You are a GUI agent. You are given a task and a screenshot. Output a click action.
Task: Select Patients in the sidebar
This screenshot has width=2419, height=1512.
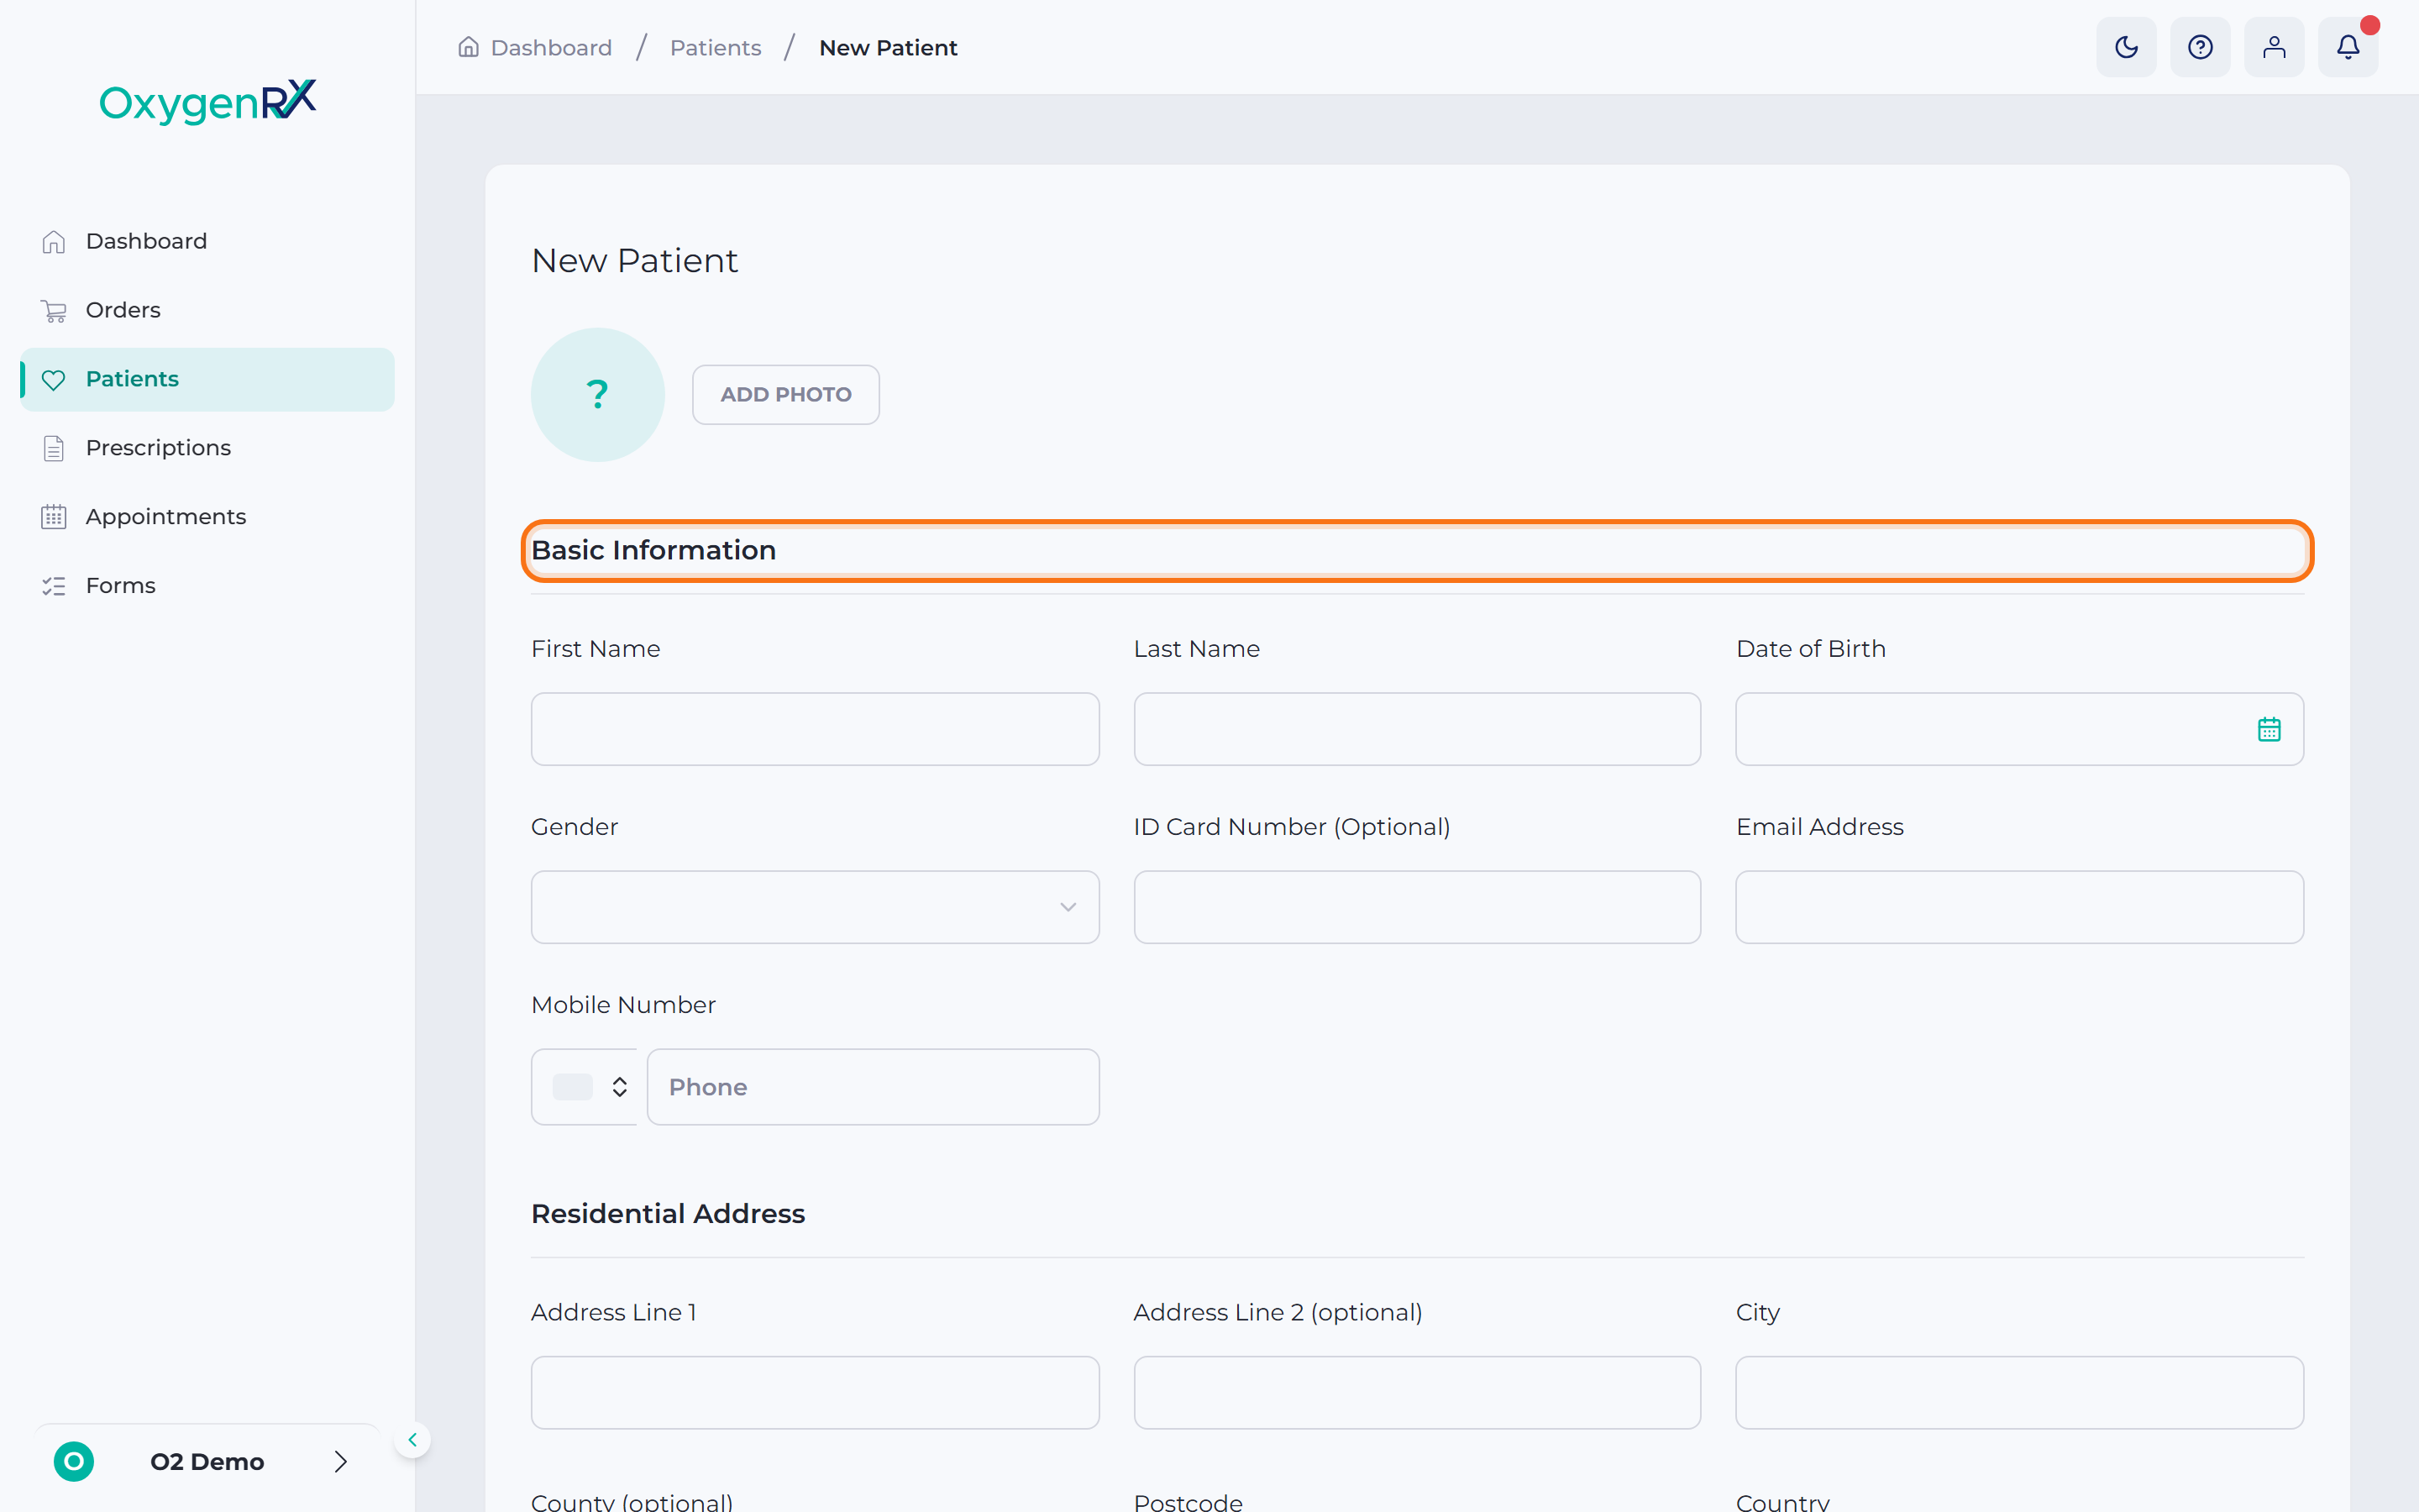click(207, 379)
